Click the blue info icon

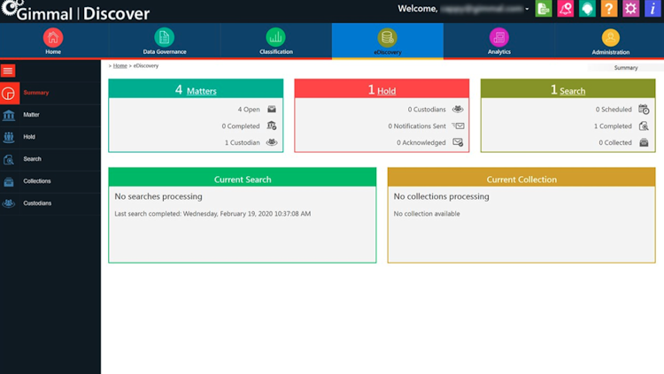652,9
